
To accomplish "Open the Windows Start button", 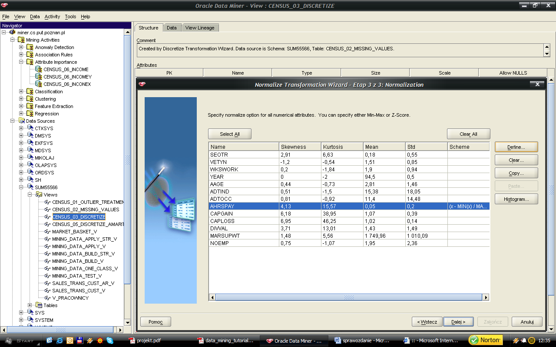I will (x=20, y=340).
